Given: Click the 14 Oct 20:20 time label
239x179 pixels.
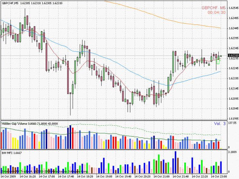Looking at the screenshot, I should point(142,176).
